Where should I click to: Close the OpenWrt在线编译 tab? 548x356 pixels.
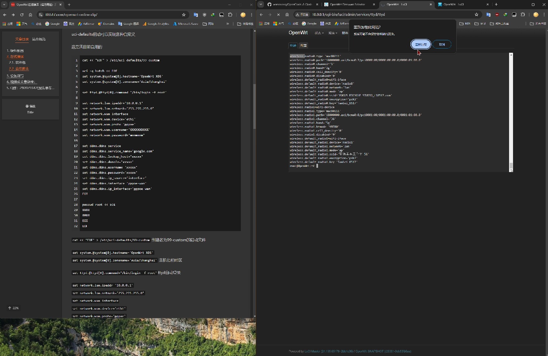coord(60,5)
